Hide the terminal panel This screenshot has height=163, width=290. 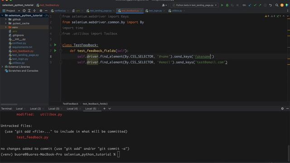287,109
